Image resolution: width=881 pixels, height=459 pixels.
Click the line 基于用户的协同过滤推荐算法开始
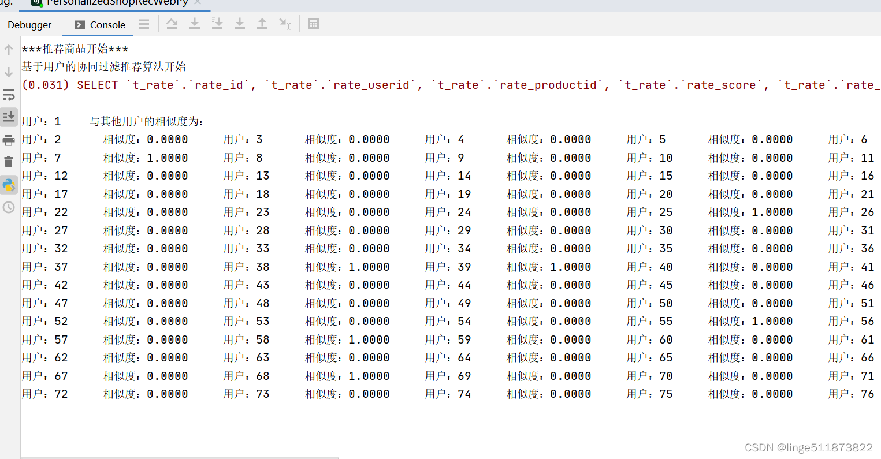104,66
